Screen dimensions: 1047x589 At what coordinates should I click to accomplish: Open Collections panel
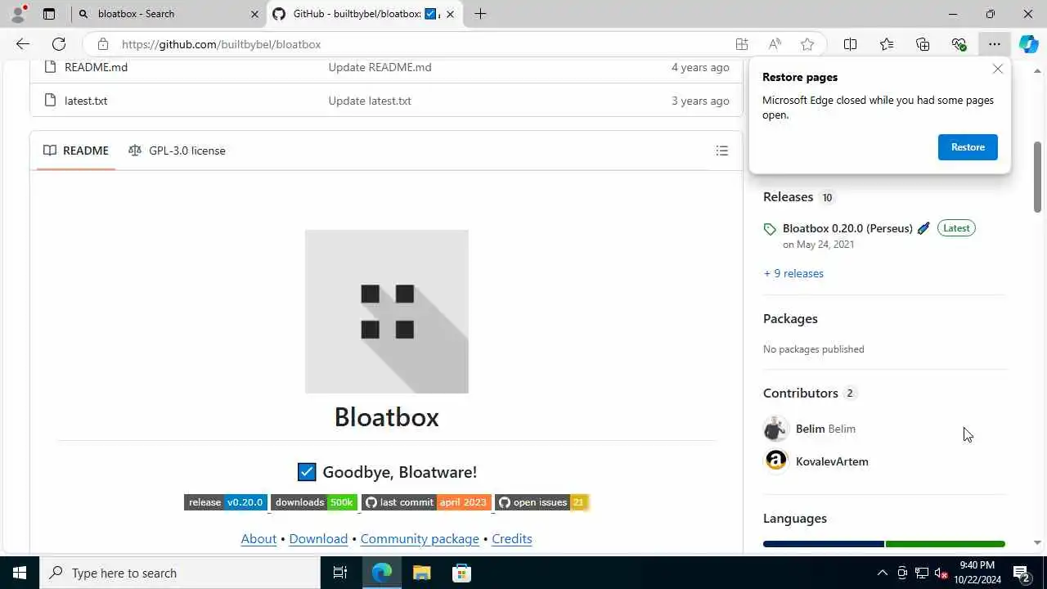923,44
